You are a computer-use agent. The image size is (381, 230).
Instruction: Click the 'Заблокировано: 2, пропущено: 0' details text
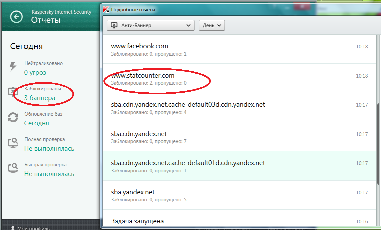[149, 83]
